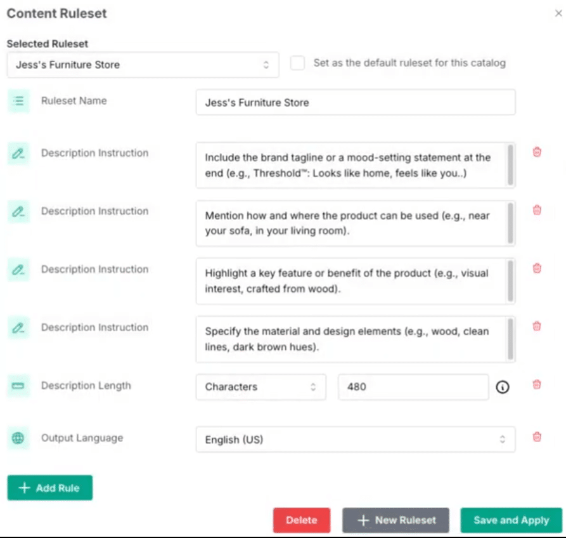Click the Output Language globe icon
This screenshot has width=566, height=538.
pyautogui.click(x=18, y=438)
